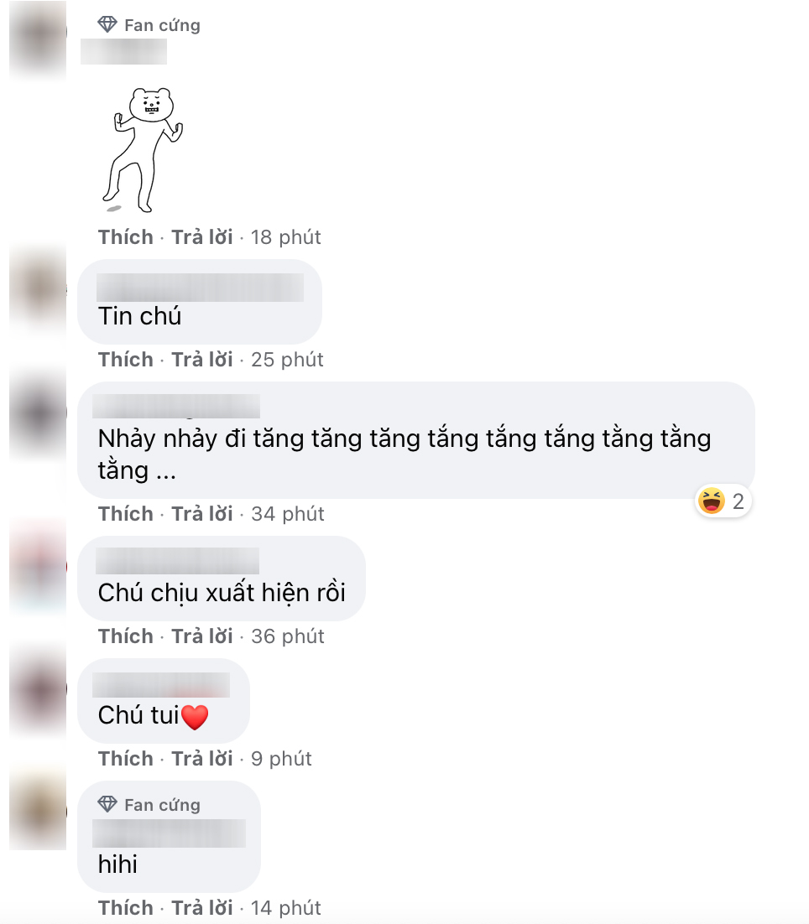Open the 18 phút timestamp link
Viewport: 809px width, 924px height.
point(286,237)
